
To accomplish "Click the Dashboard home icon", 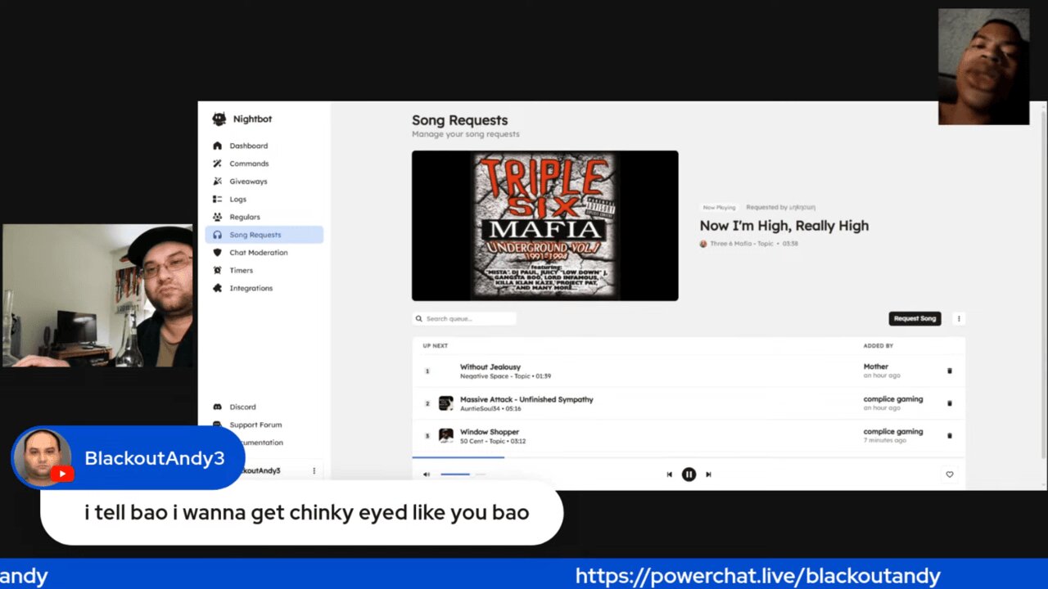I will (x=217, y=146).
